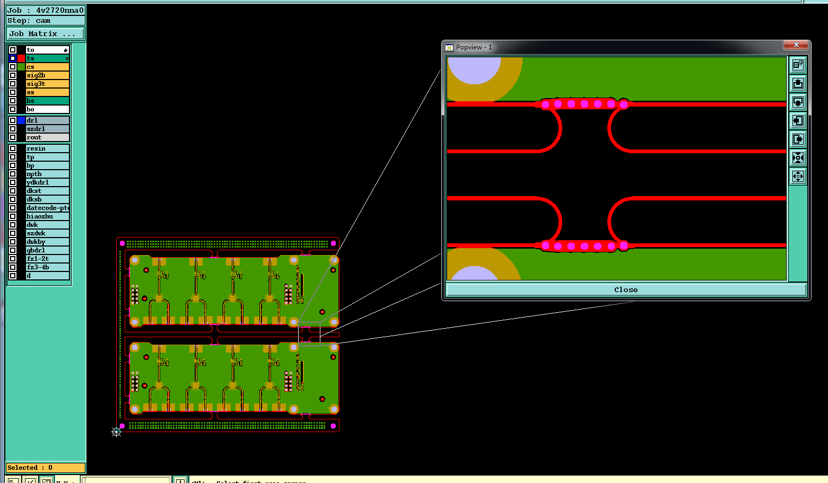Screen dimensions: 828x483
Task: Click the Popview zoom-out (arrows outward) icon
Action: point(798,176)
